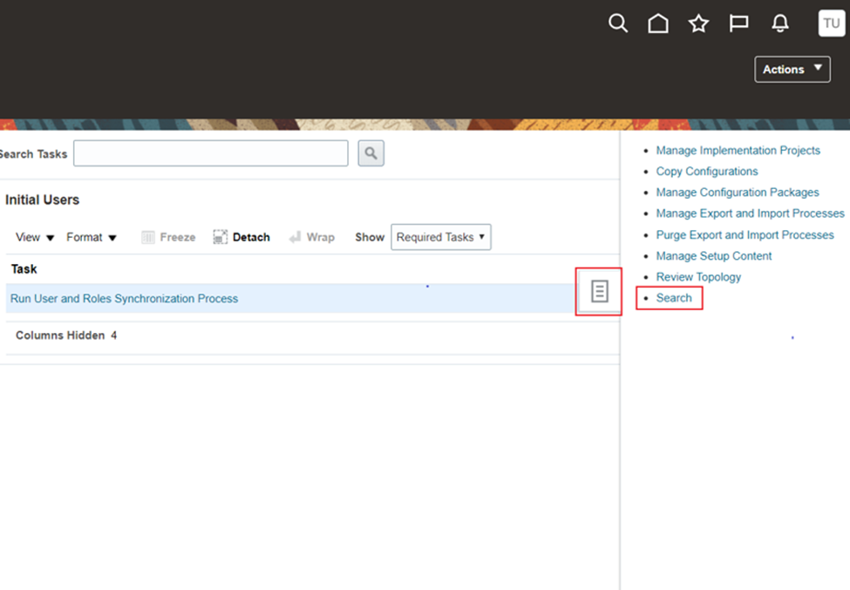This screenshot has height=590, width=850.
Task: Click the Detach toolbar icon
Action: (x=221, y=237)
